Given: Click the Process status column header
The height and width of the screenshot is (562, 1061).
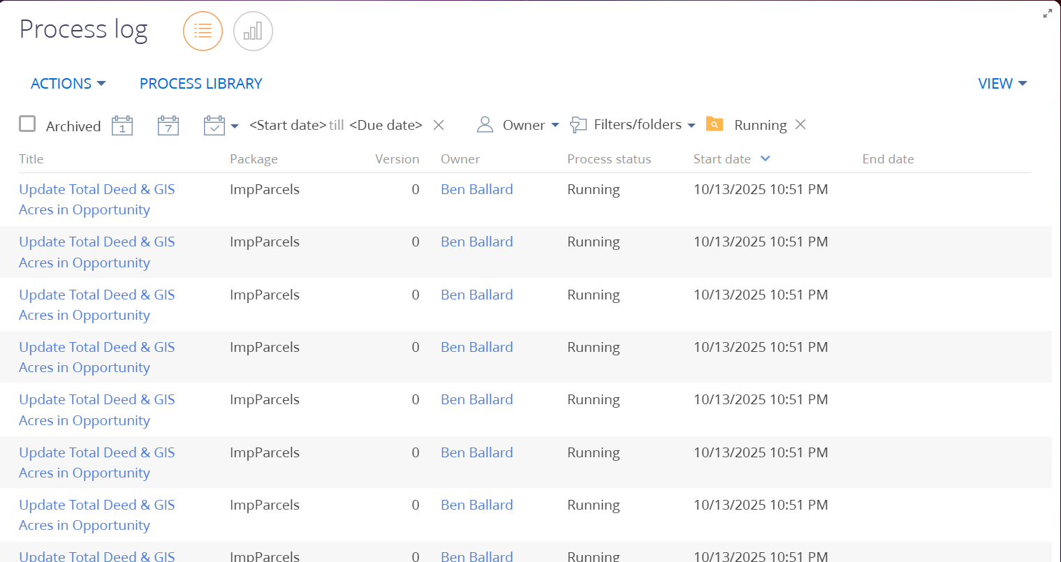Looking at the screenshot, I should pos(608,159).
